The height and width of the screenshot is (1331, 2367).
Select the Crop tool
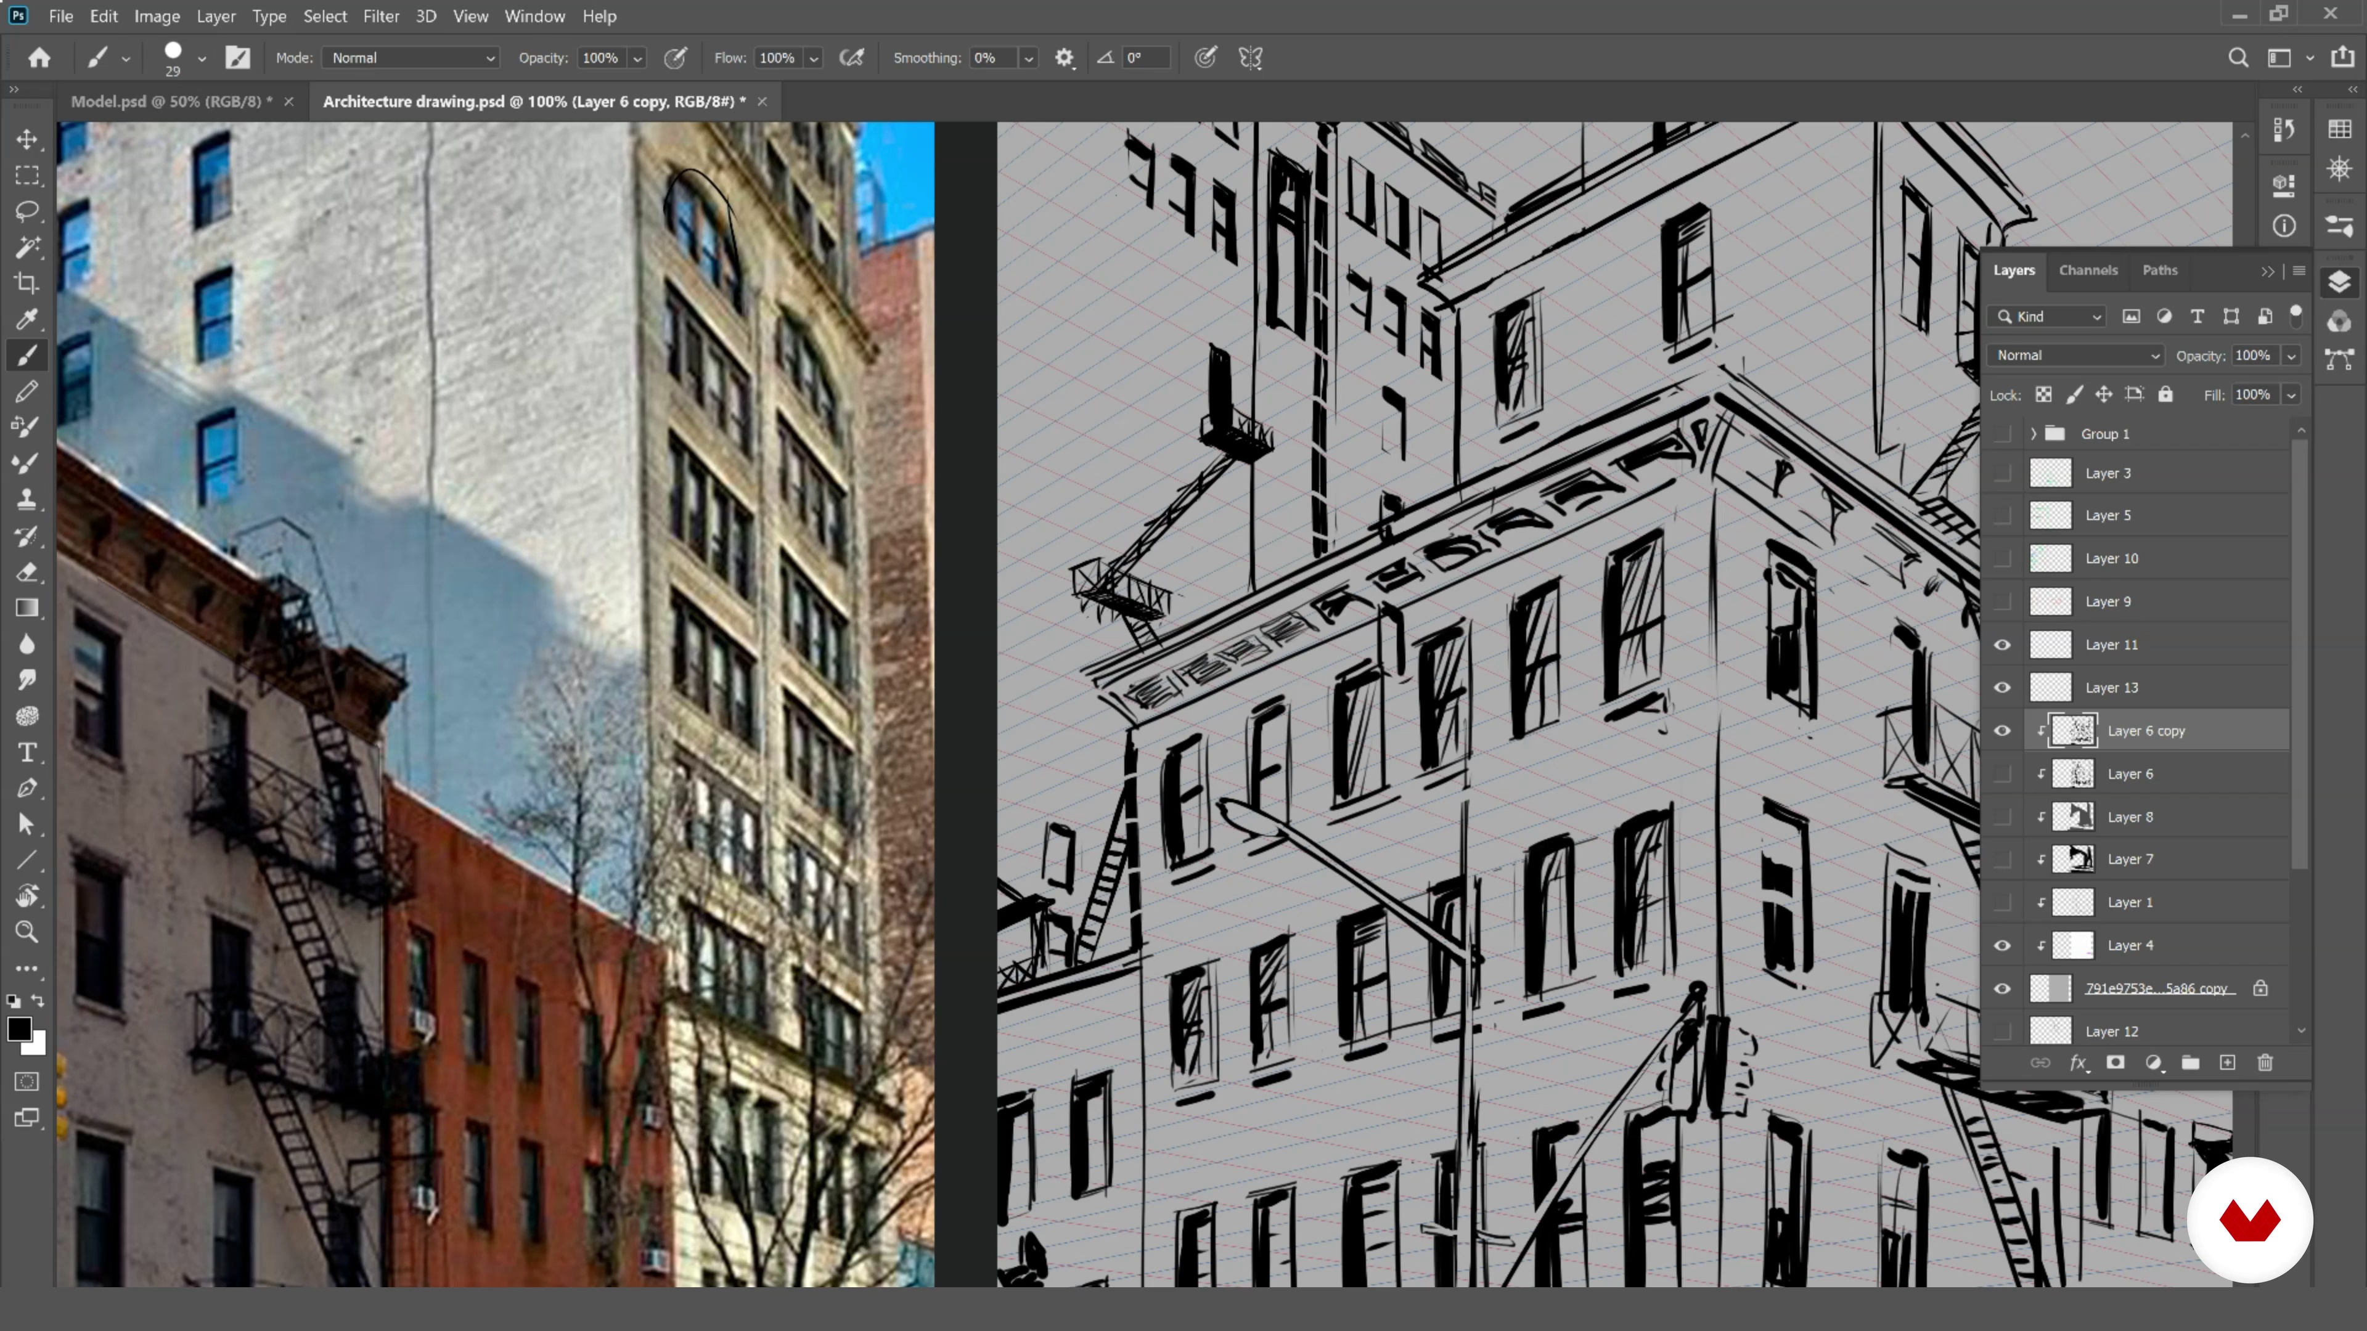pyautogui.click(x=27, y=283)
